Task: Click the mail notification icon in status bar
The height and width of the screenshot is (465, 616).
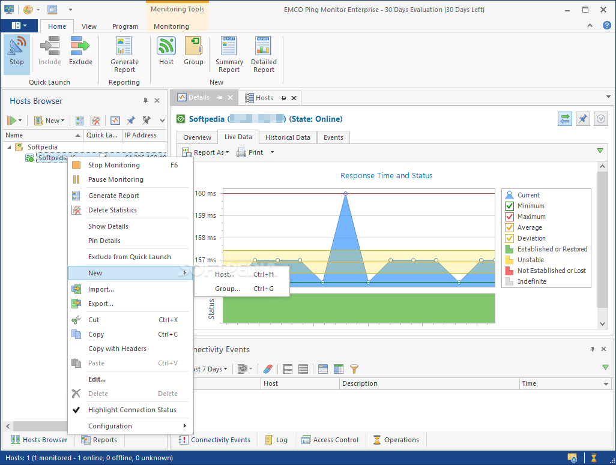Action: pyautogui.click(x=572, y=458)
